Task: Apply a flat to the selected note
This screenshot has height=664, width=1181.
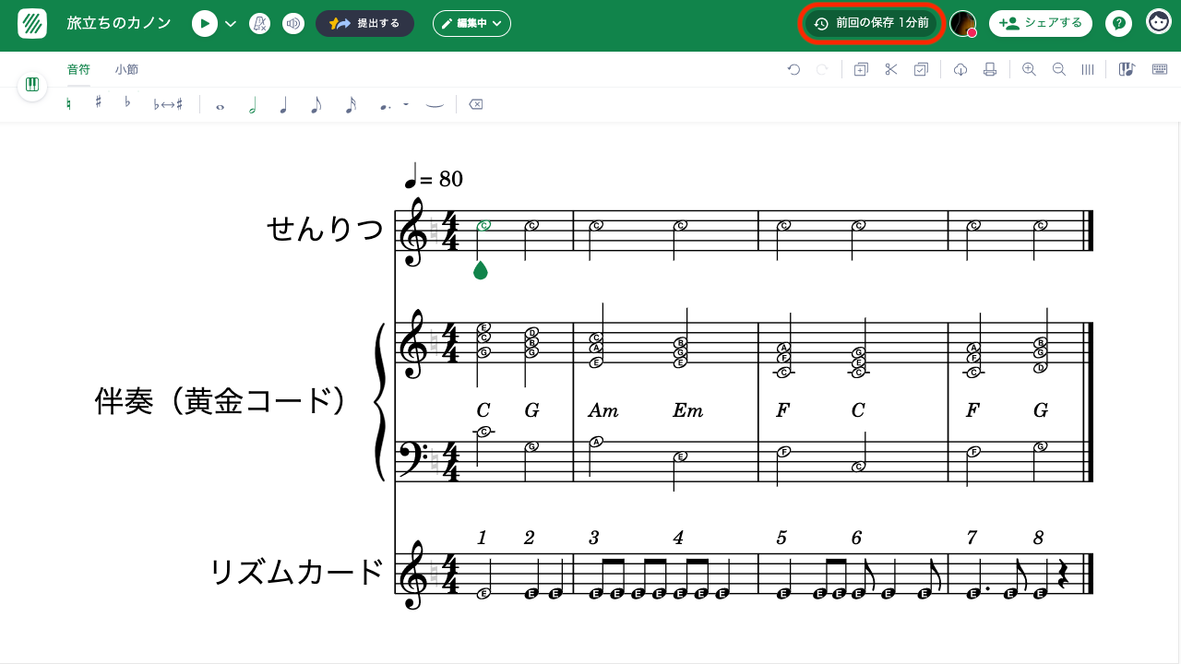Action: click(x=126, y=104)
